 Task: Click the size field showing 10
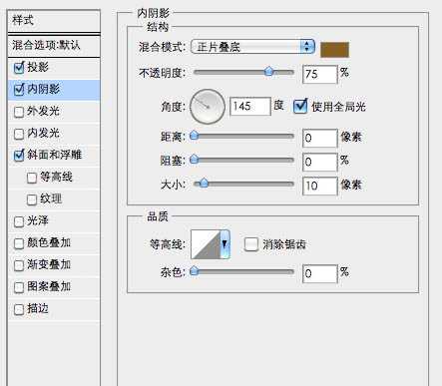click(320, 186)
